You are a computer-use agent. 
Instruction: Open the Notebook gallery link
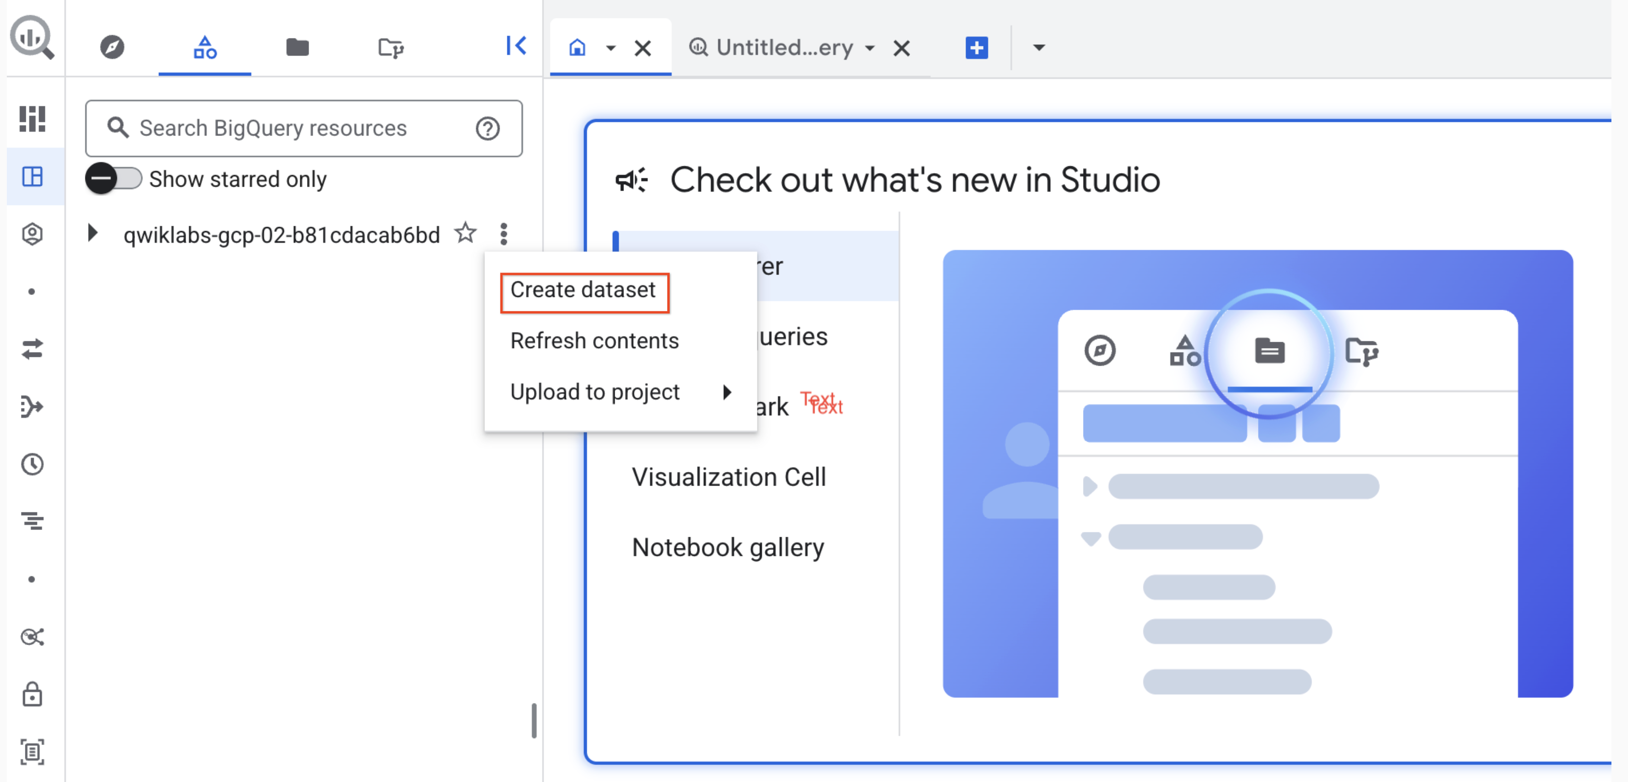[x=728, y=547]
